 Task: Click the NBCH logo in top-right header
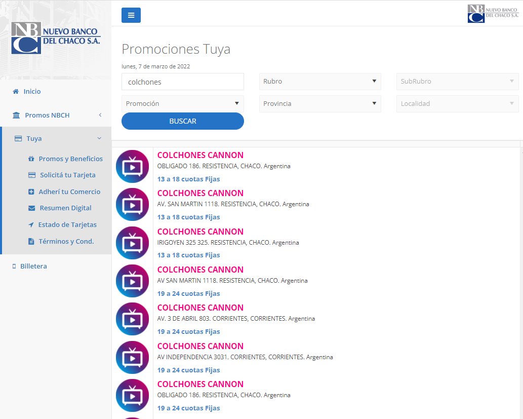493,14
